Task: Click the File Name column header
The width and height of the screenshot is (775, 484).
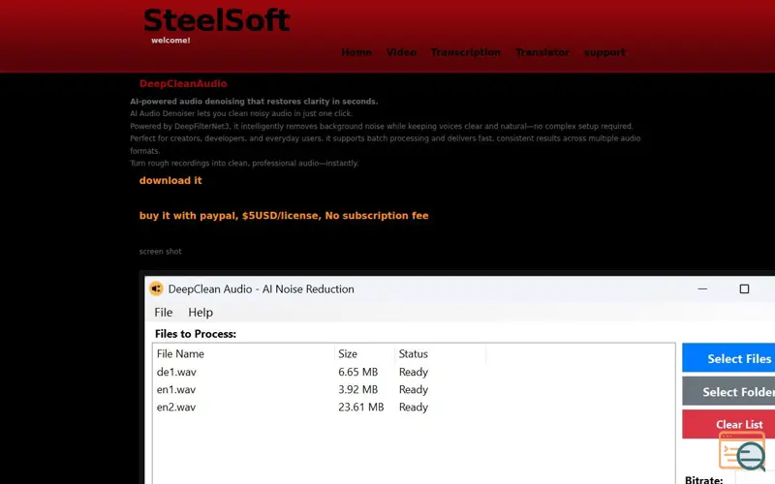Action: pyautogui.click(x=244, y=354)
